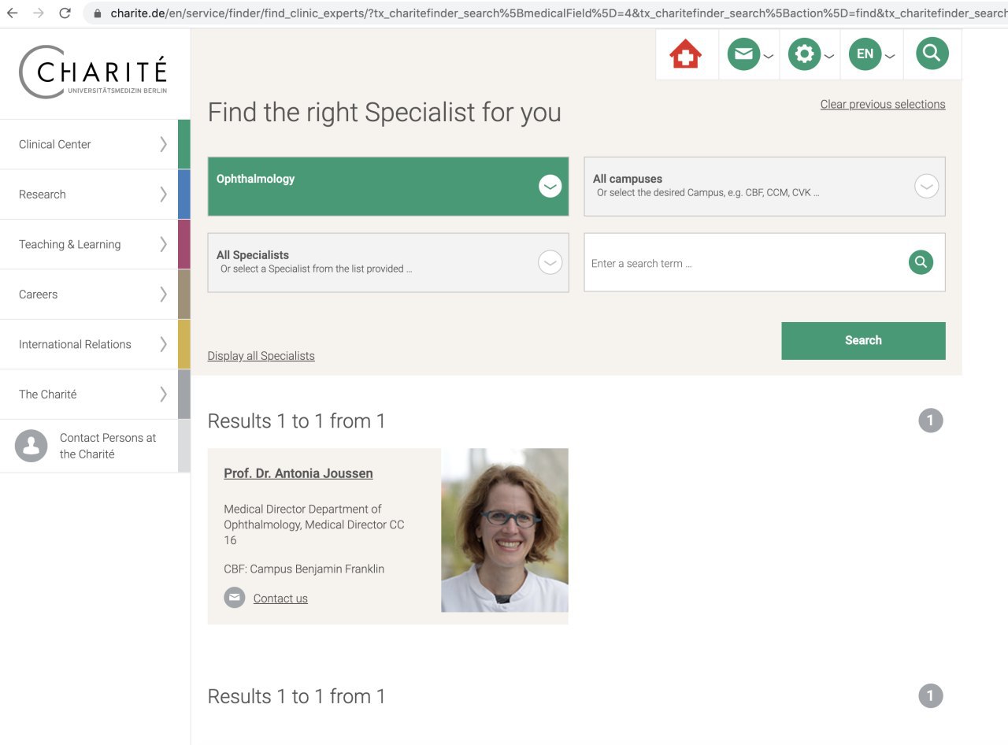Click the magnifier site search icon in header
The image size is (1008, 745).
coord(932,54)
